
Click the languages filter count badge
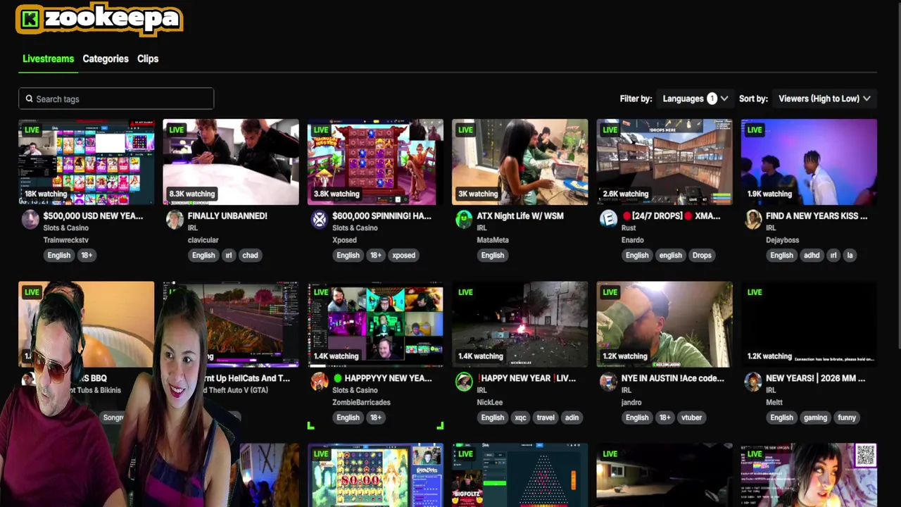712,99
